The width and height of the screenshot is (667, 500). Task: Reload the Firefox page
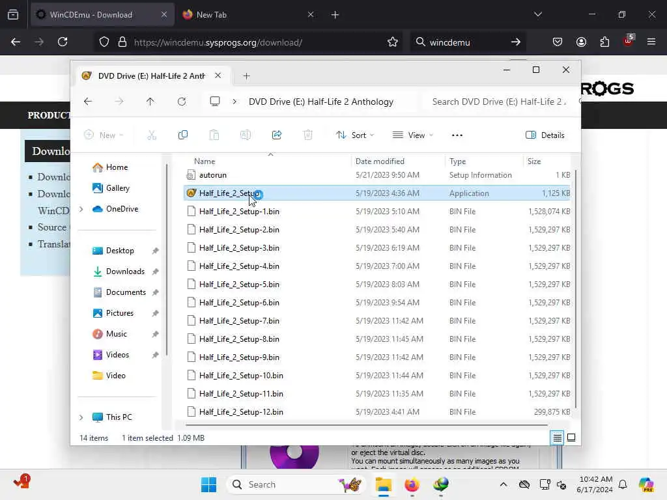click(63, 42)
